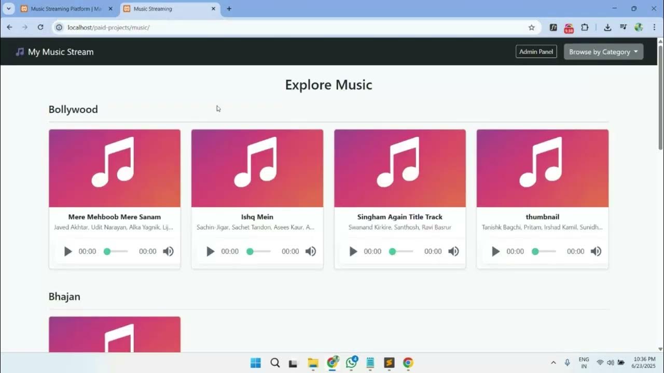Click the Explore Music heading
The image size is (664, 373).
329,85
